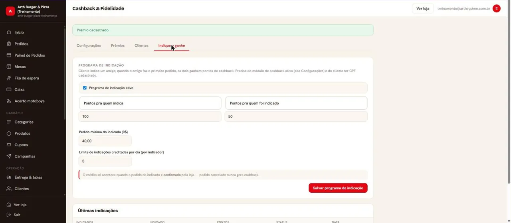The height and width of the screenshot is (223, 511).
Task: Click Salvar programa de indicação button
Action: tap(338, 188)
